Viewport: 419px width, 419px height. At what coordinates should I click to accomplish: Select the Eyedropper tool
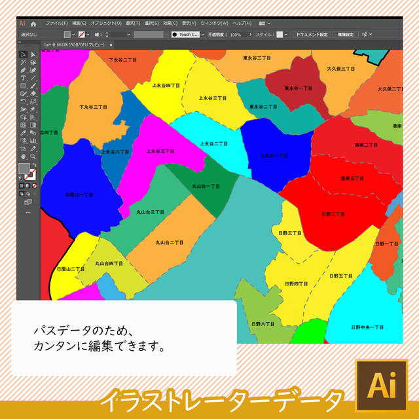[x=24, y=133]
